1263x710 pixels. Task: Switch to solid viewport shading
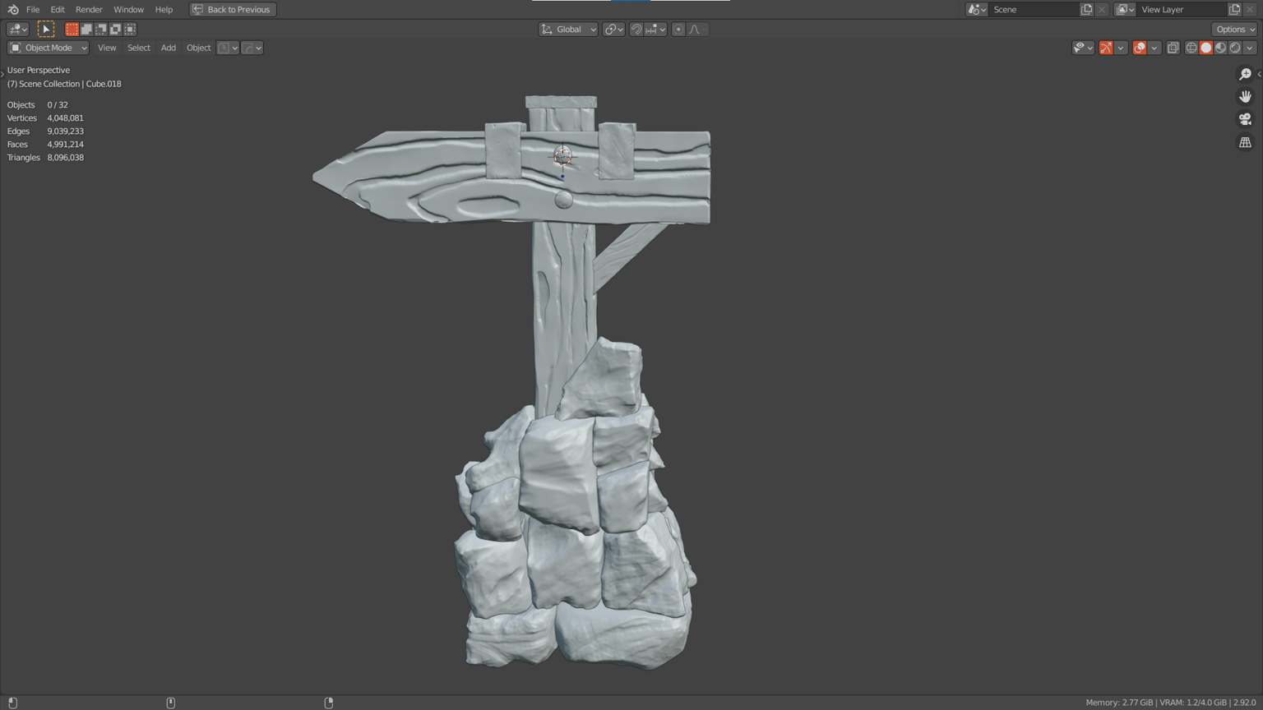pyautogui.click(x=1206, y=48)
